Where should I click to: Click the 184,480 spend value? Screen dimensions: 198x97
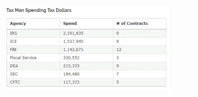(71, 74)
